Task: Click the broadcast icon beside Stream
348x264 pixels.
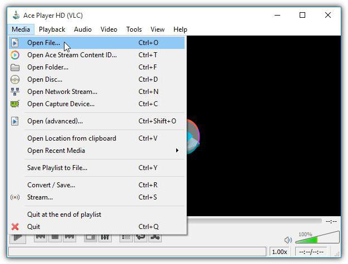Action: coord(15,197)
